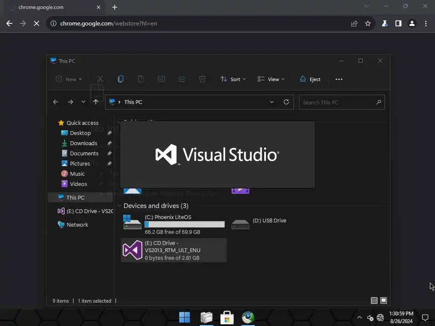Open Chrome from the taskbar

pos(248,318)
